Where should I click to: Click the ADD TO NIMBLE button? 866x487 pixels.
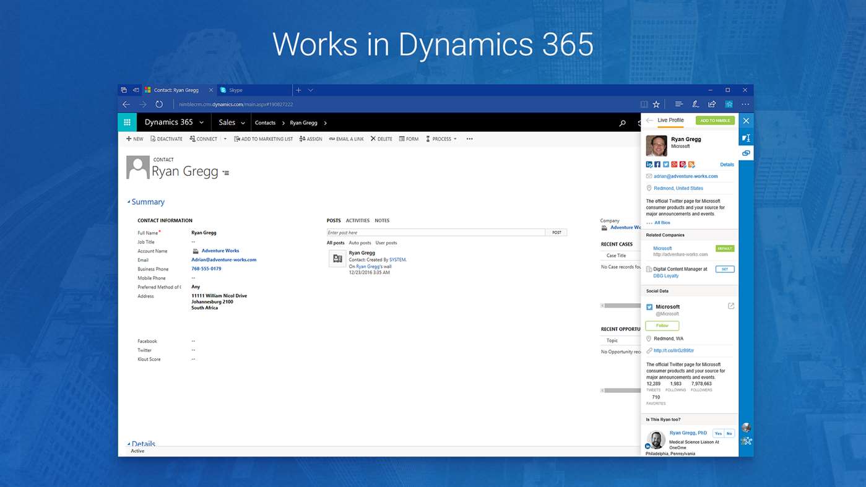(715, 121)
